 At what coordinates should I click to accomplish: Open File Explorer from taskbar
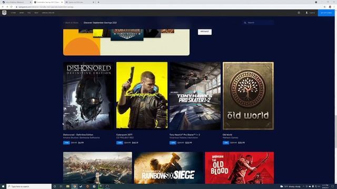coord(68,186)
